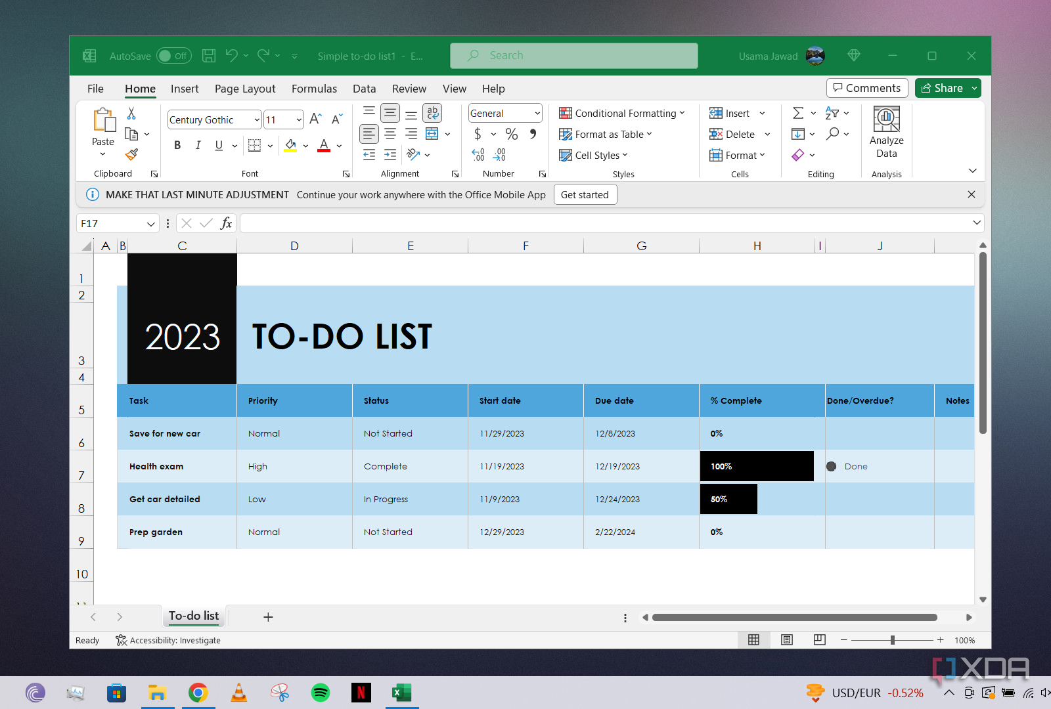1051x709 pixels.
Task: Toggle the AutoSave switch
Action: (173, 56)
